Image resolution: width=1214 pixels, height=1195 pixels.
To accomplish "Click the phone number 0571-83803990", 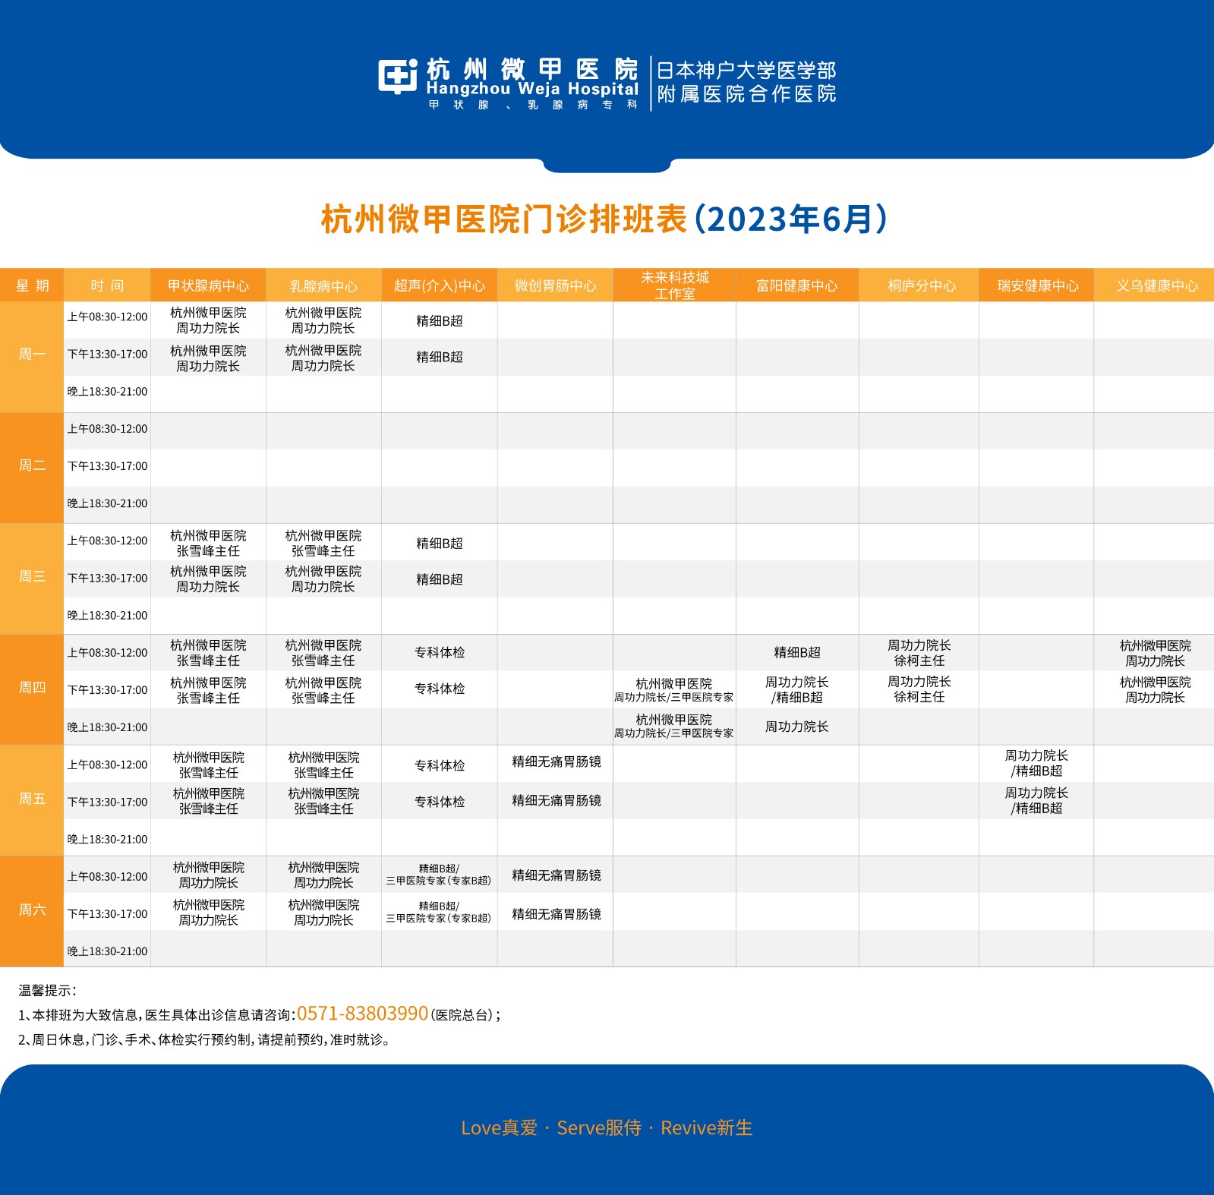I will [x=362, y=1014].
